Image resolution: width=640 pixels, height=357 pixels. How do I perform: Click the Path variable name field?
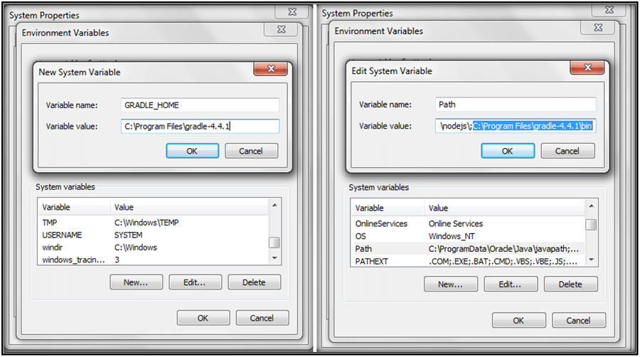tap(516, 105)
